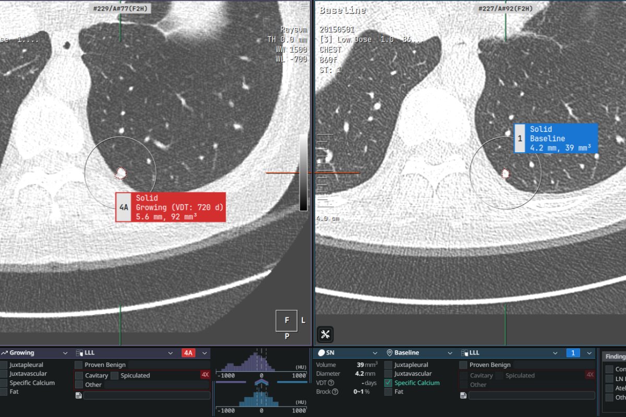
Task: Toggle Juxtapleural in Baseline nodule panel
Action: tap(389, 365)
